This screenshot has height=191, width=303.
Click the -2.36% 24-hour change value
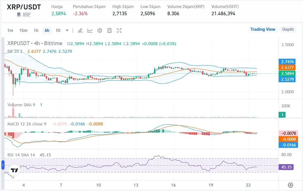(x=80, y=14)
